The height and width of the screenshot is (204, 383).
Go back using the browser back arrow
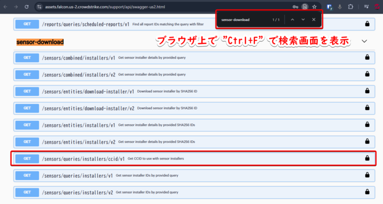(5, 7)
